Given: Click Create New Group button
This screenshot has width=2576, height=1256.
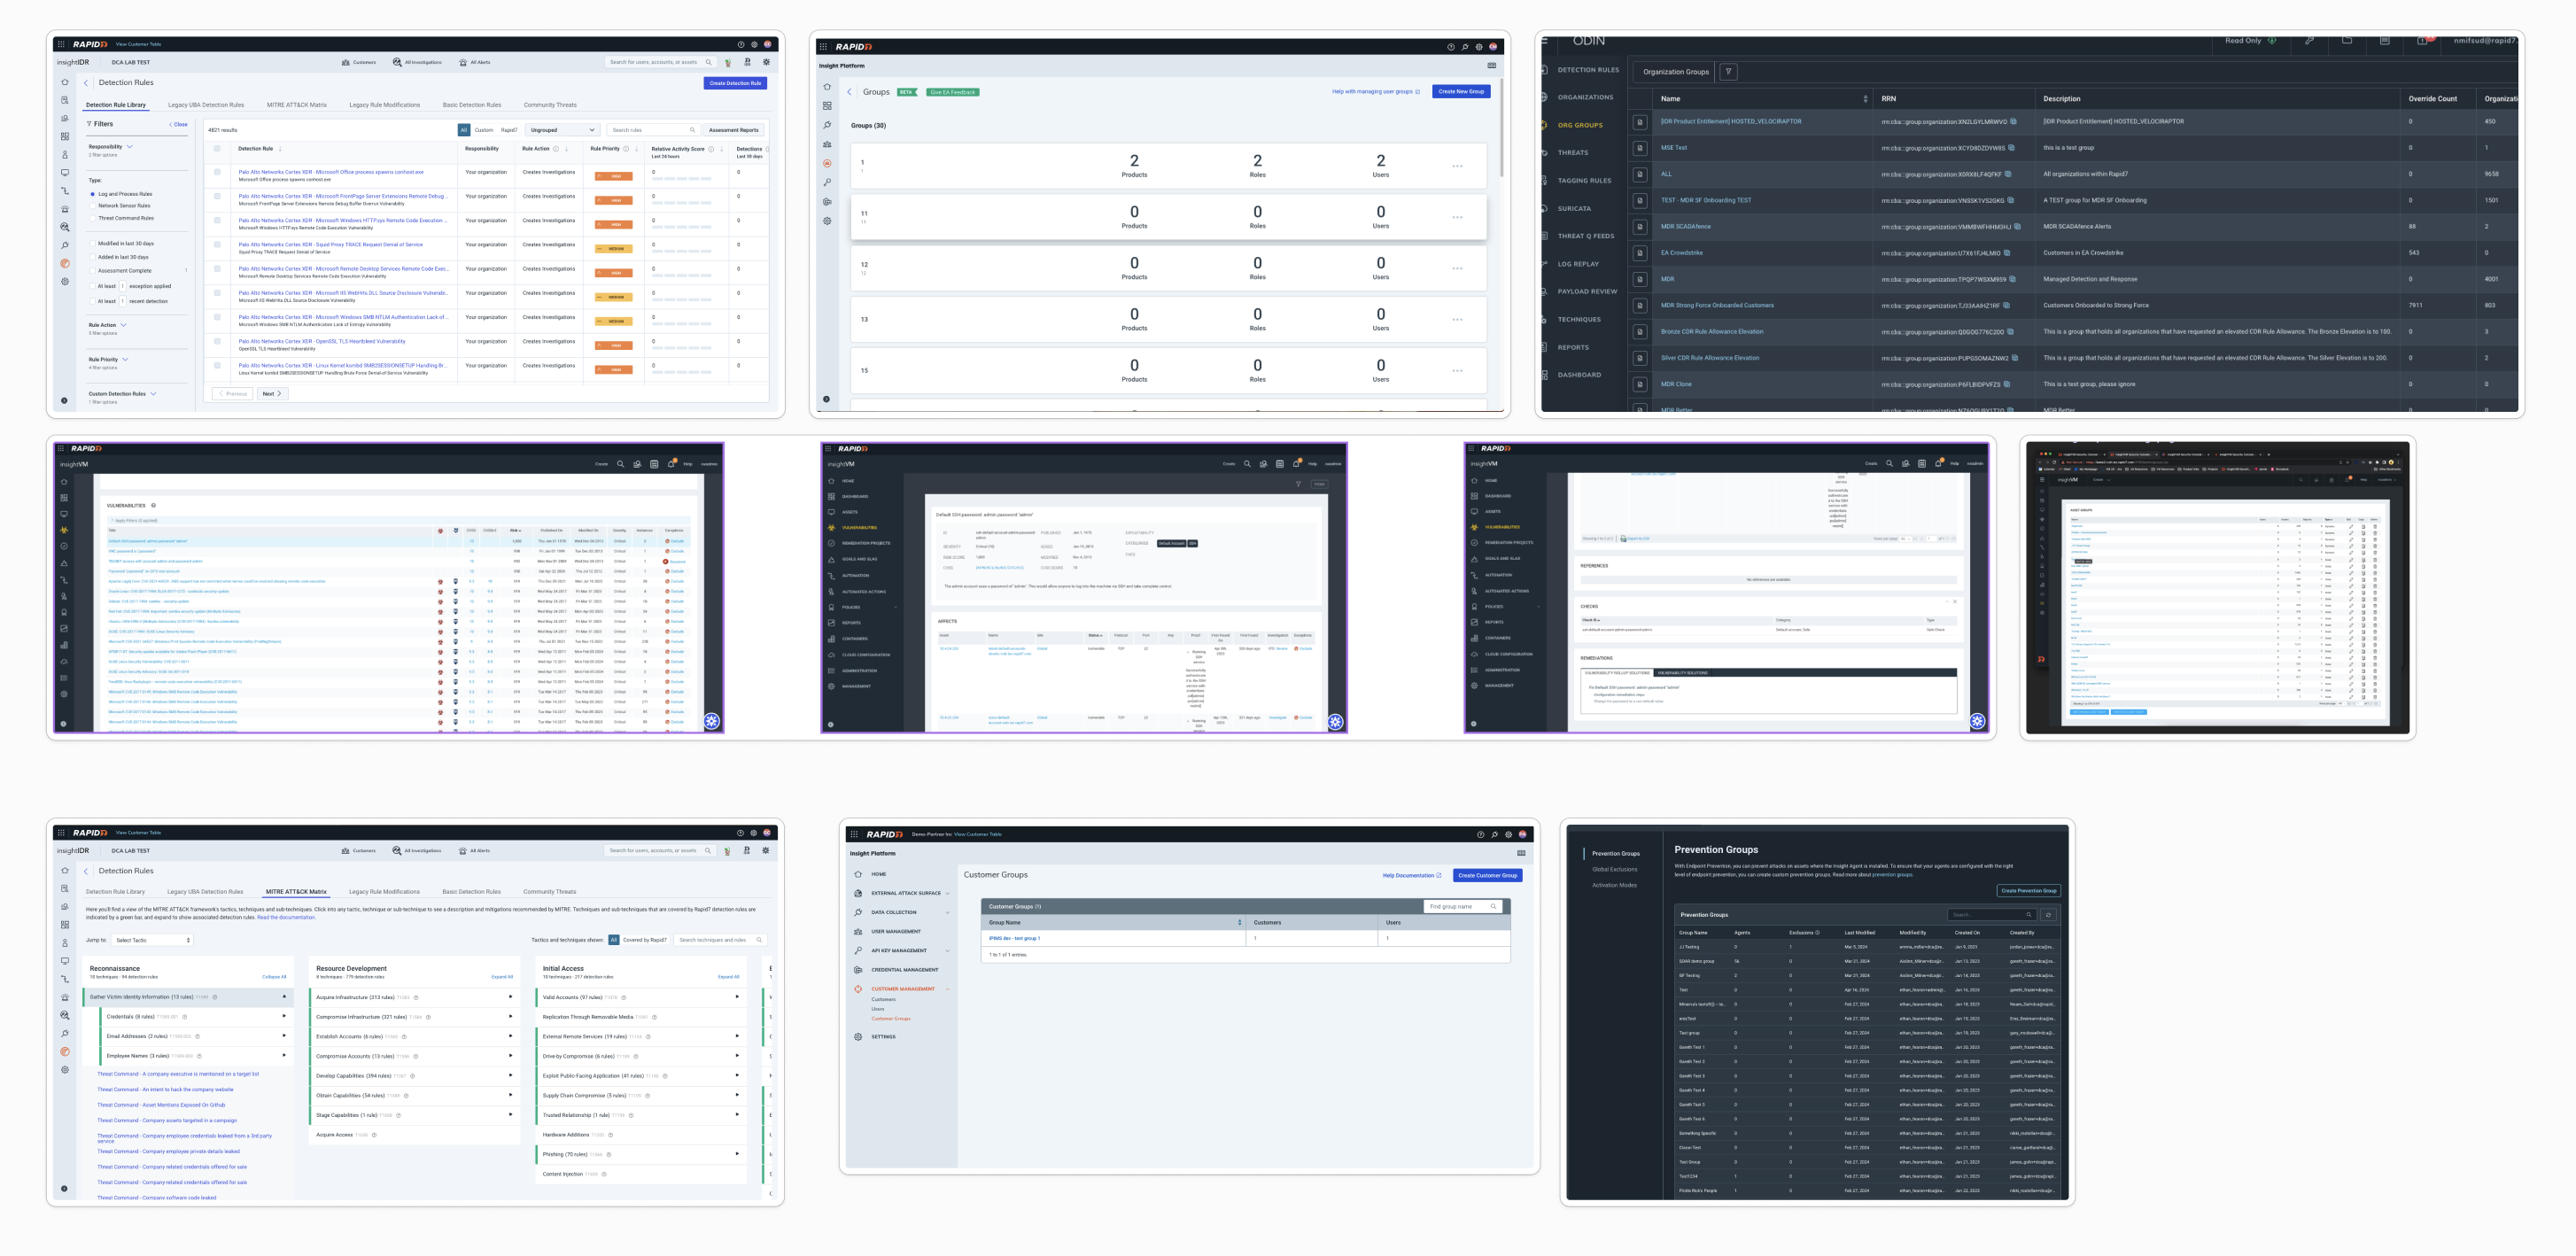Looking at the screenshot, I should [x=1461, y=91].
